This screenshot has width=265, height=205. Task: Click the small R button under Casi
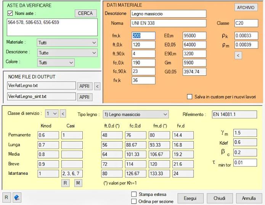[66, 183]
